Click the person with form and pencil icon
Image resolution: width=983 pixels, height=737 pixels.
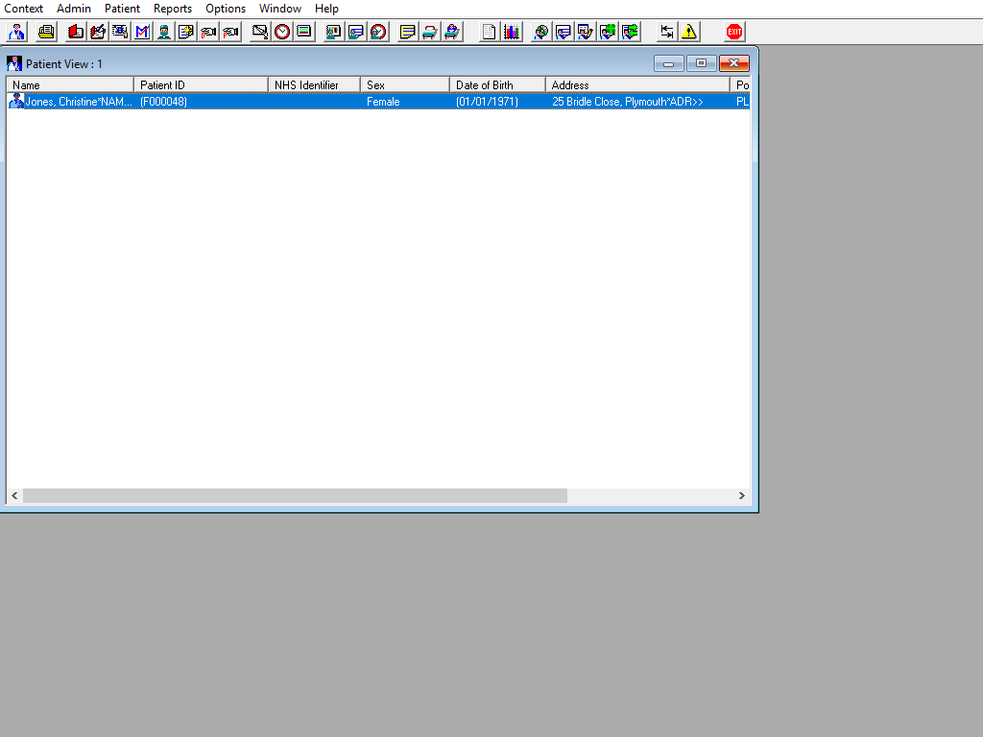pos(585,32)
